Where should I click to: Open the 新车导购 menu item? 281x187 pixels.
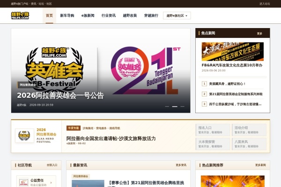coord(67,15)
